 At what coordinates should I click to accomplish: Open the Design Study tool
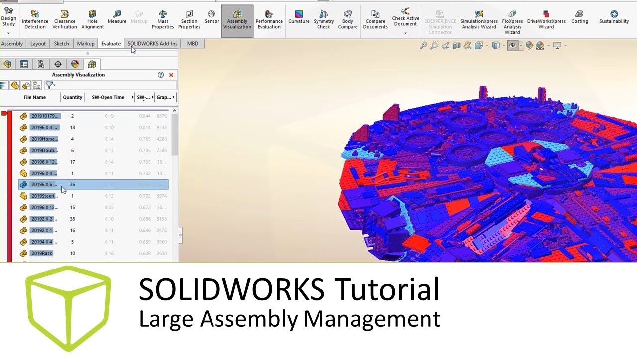[x=8, y=18]
